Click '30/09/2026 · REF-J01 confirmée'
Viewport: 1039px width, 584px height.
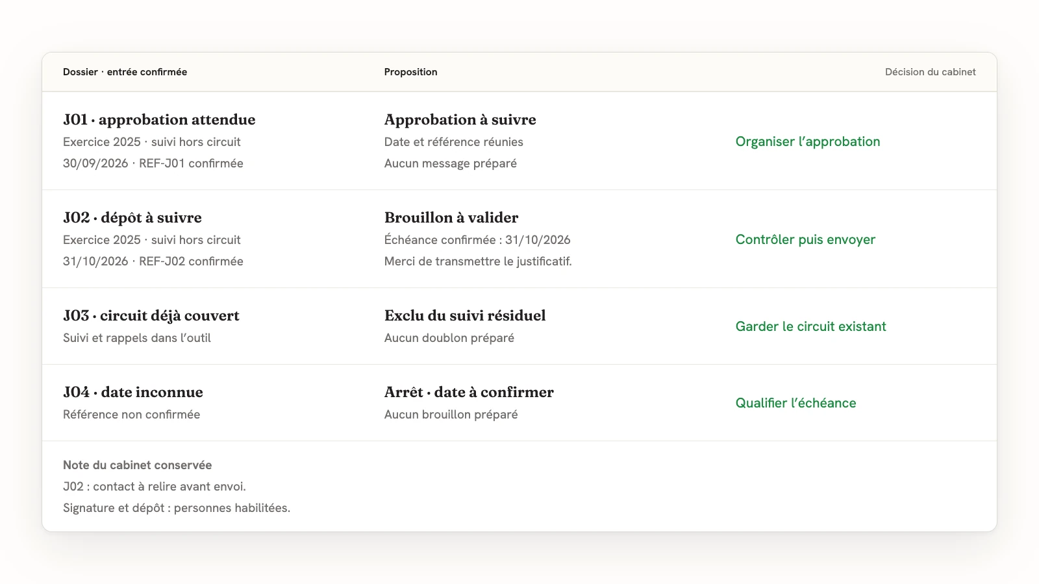[x=153, y=164]
